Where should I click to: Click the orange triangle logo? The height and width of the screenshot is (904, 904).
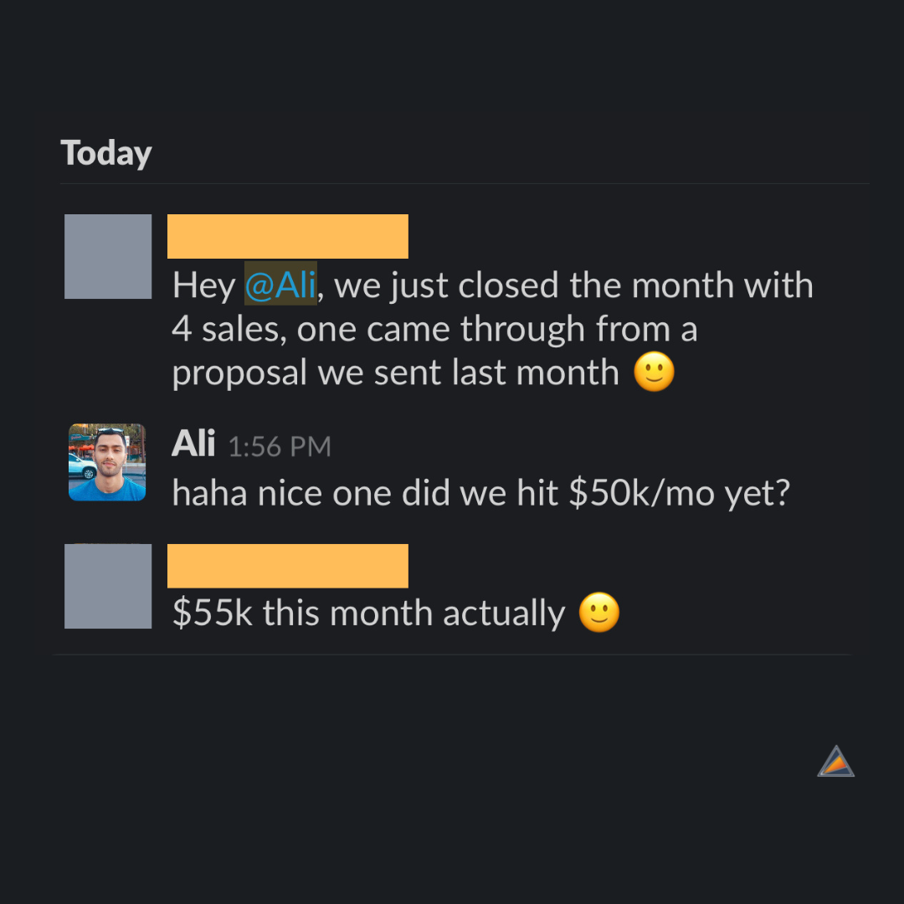[x=836, y=762]
